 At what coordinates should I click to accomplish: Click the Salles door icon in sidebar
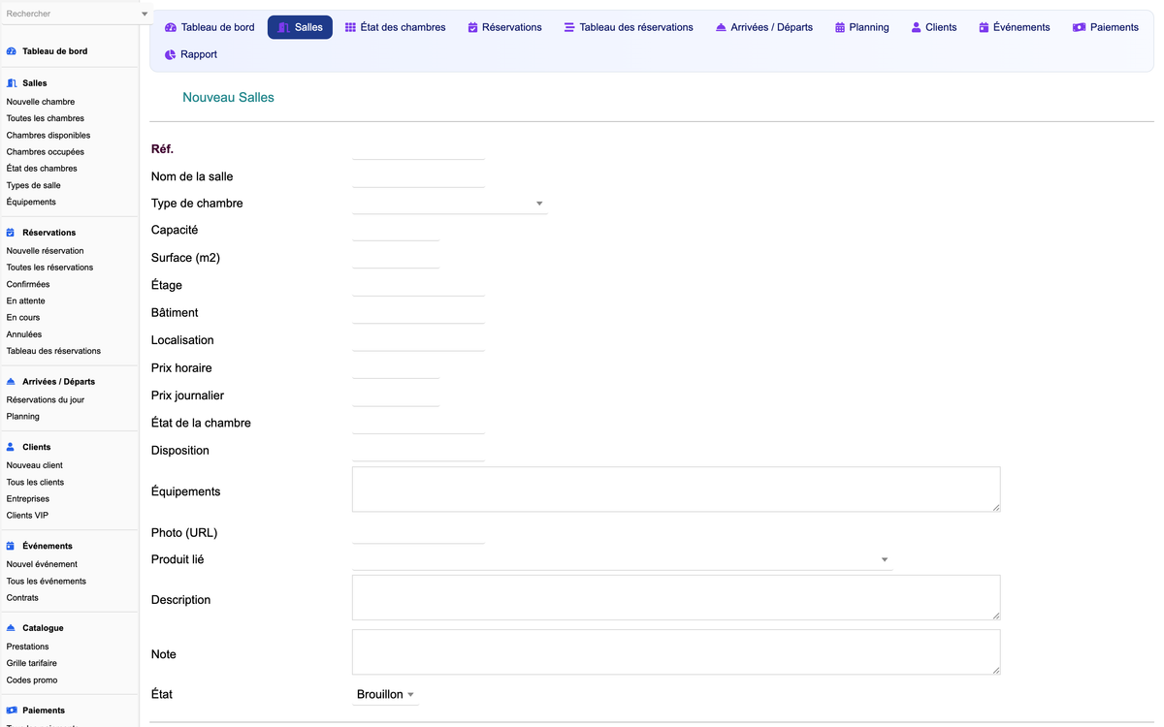coord(11,83)
